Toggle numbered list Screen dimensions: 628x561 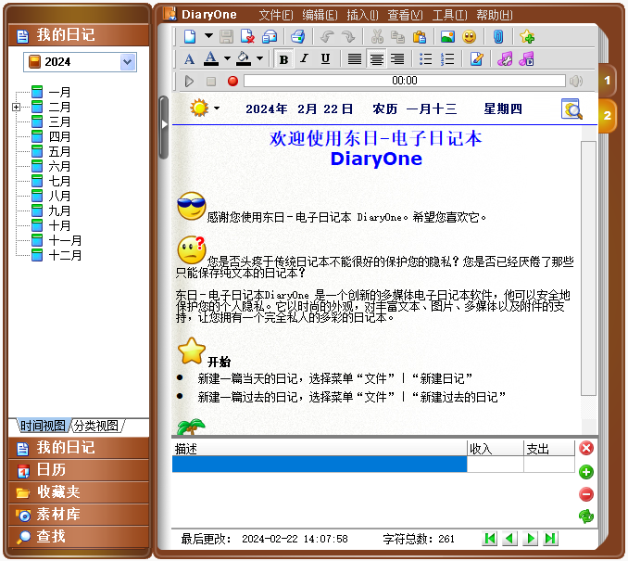(447, 59)
